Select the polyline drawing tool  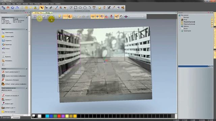(x=71, y=8)
